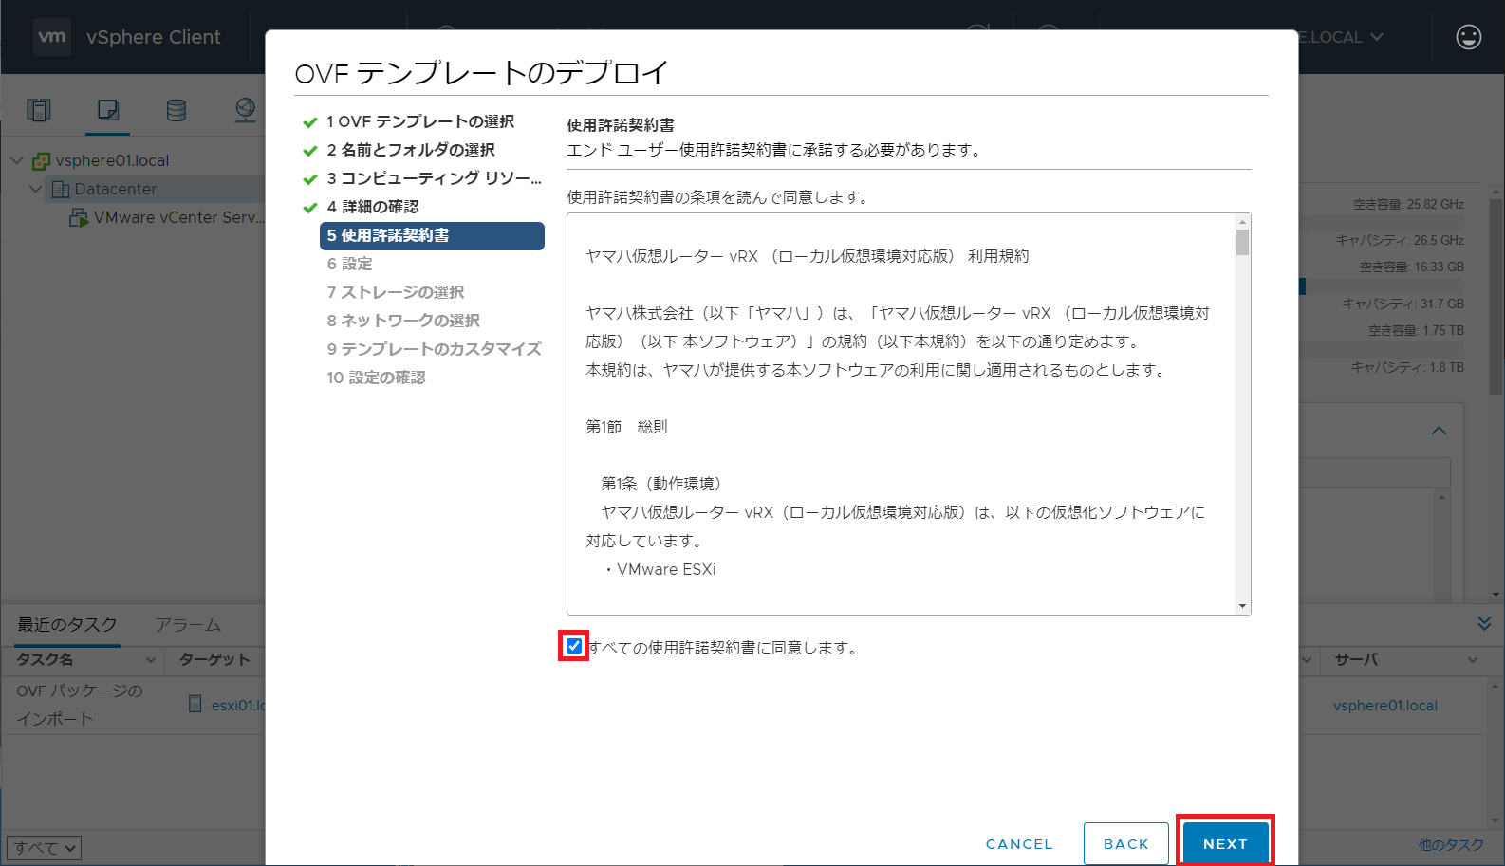Open the Hosts and Clusters view icon

pyautogui.click(x=39, y=110)
